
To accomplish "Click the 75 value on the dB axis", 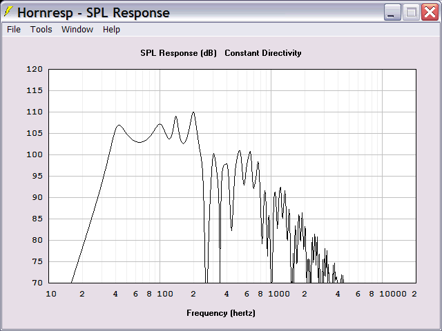I will (37, 261).
